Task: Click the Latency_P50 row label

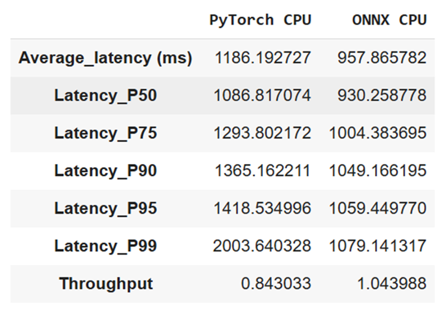Action: (105, 95)
